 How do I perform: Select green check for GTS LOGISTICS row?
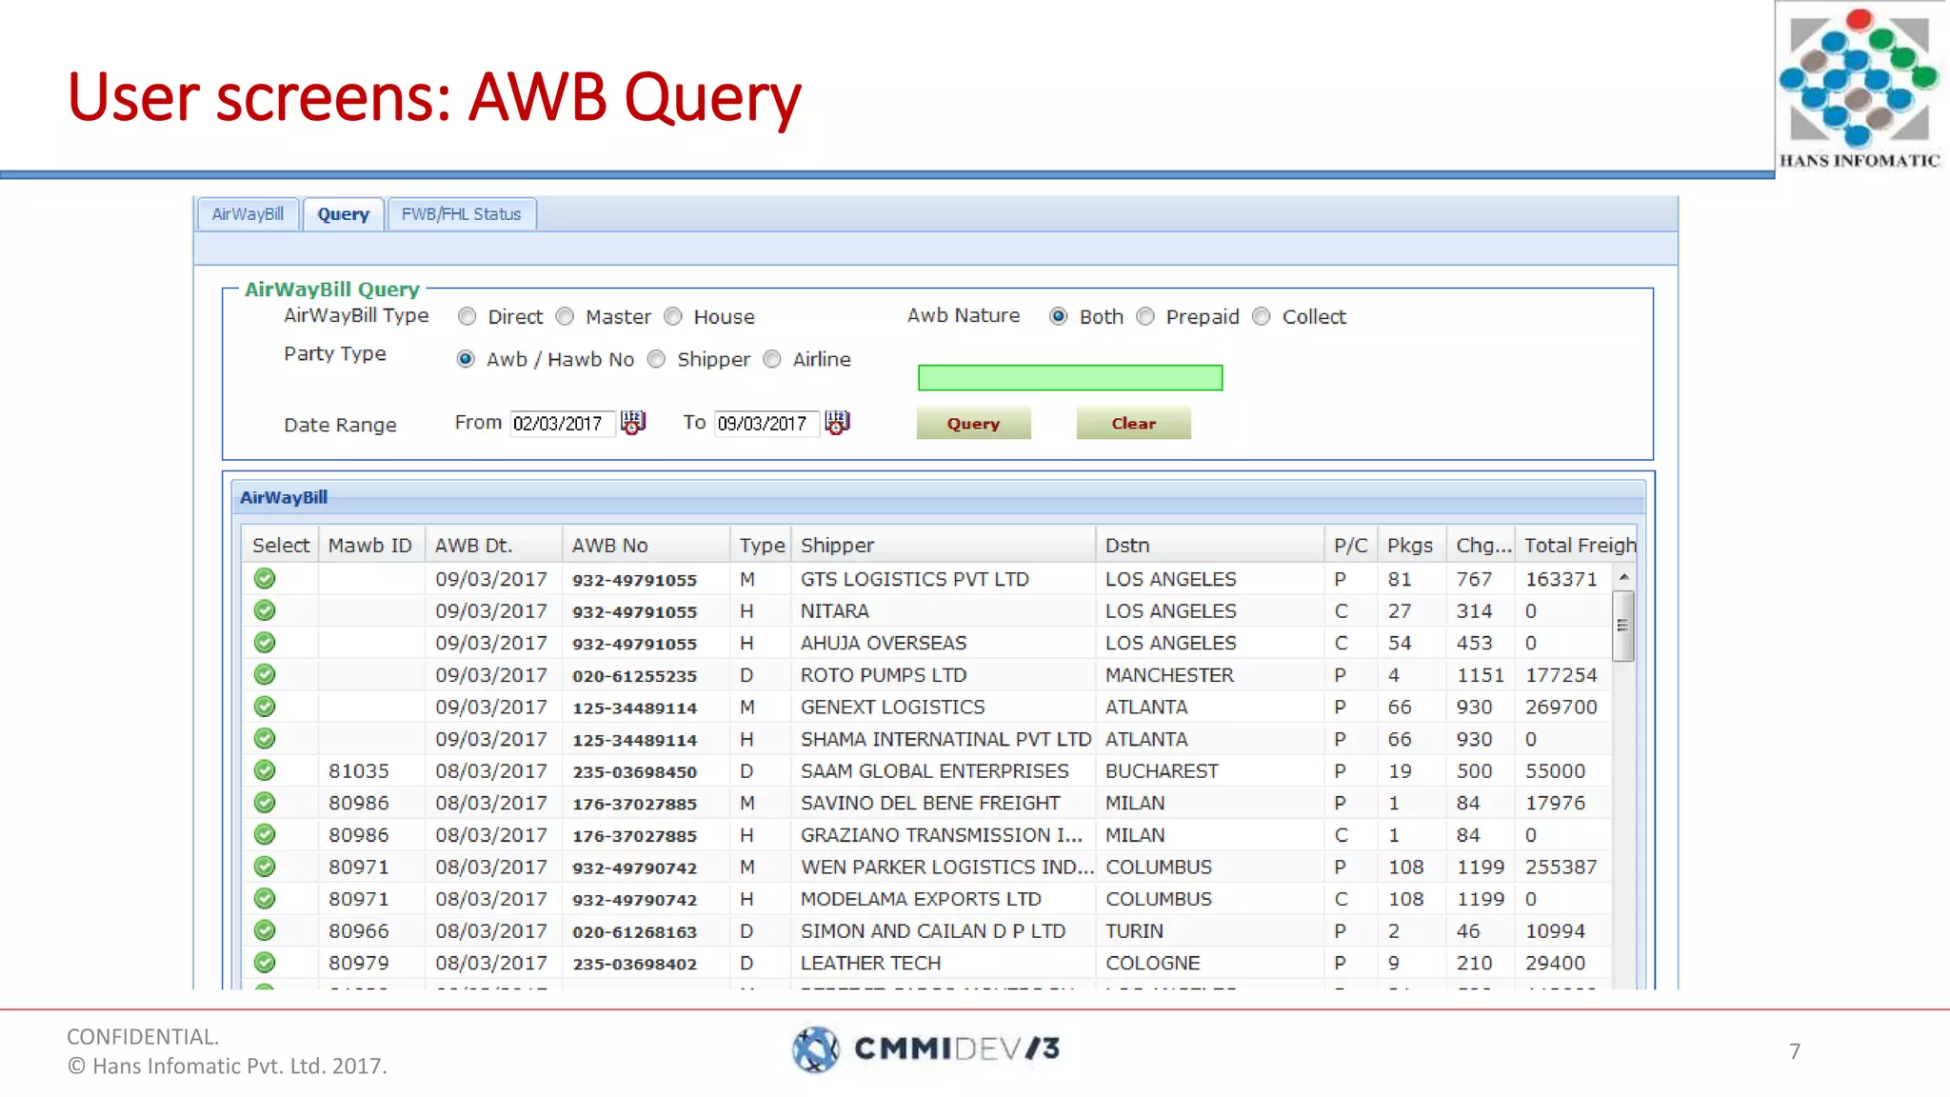point(265,579)
